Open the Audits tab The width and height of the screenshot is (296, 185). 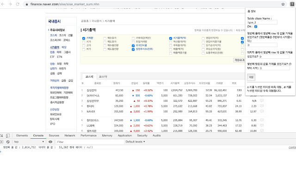coord(156,136)
